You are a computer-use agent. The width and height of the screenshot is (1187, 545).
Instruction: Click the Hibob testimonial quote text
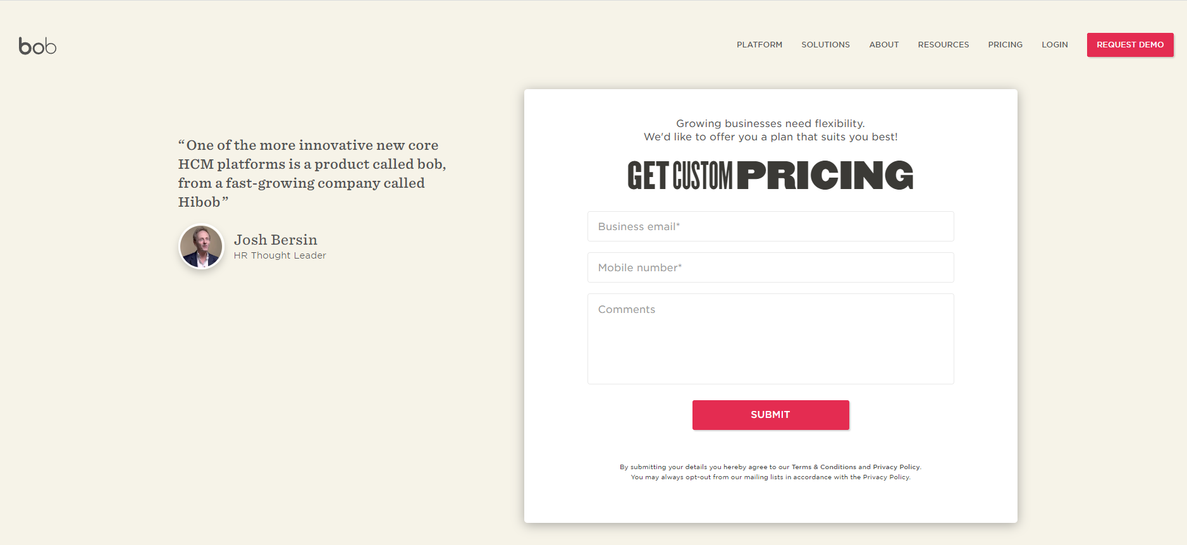pos(311,173)
